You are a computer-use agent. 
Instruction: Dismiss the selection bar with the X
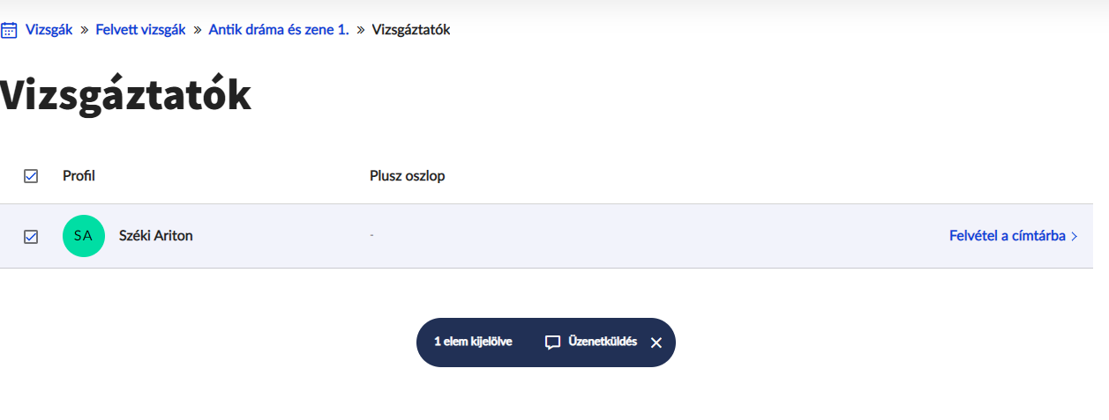[x=656, y=343]
